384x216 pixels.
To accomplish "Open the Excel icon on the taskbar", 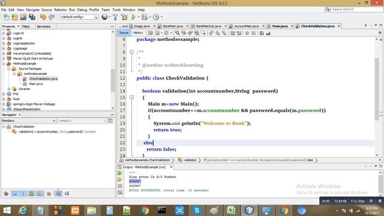I will (x=231, y=211).
